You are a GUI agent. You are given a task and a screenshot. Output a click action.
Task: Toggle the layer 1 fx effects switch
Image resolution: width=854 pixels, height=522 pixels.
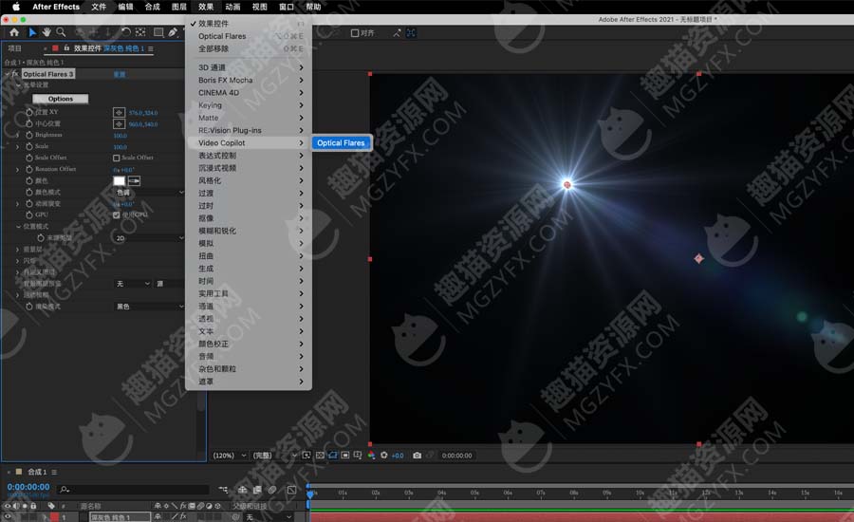[183, 516]
